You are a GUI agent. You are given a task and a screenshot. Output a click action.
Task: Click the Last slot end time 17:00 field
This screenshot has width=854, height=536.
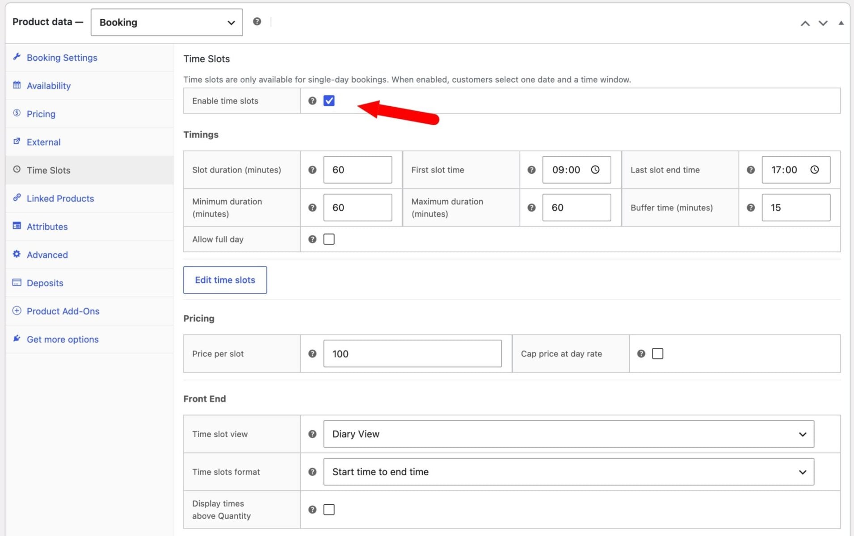[x=796, y=170]
